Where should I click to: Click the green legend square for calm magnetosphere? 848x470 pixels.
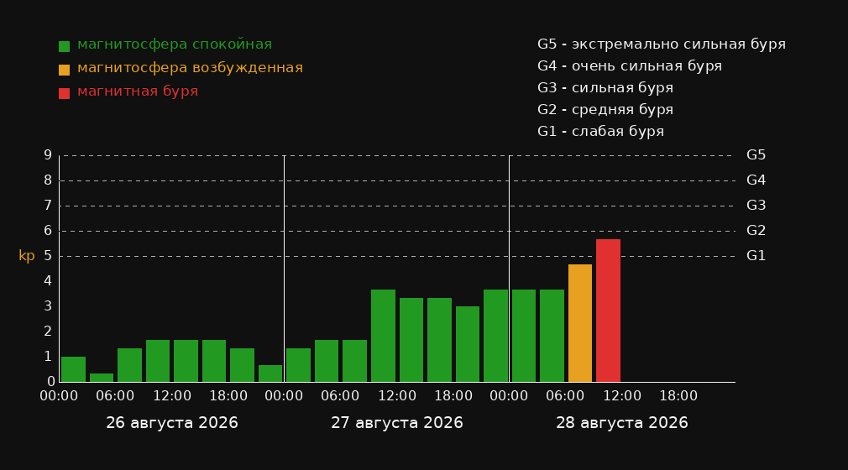(64, 46)
